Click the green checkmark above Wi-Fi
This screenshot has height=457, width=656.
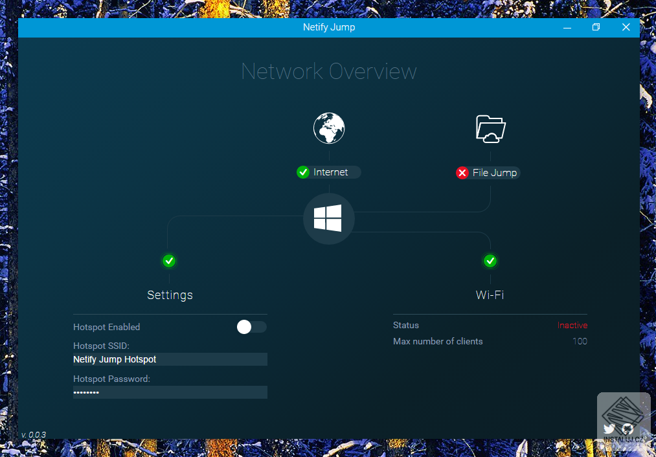[x=490, y=261]
